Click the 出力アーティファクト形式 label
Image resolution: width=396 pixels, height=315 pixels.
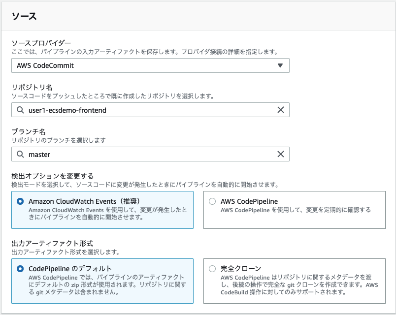[52, 243]
